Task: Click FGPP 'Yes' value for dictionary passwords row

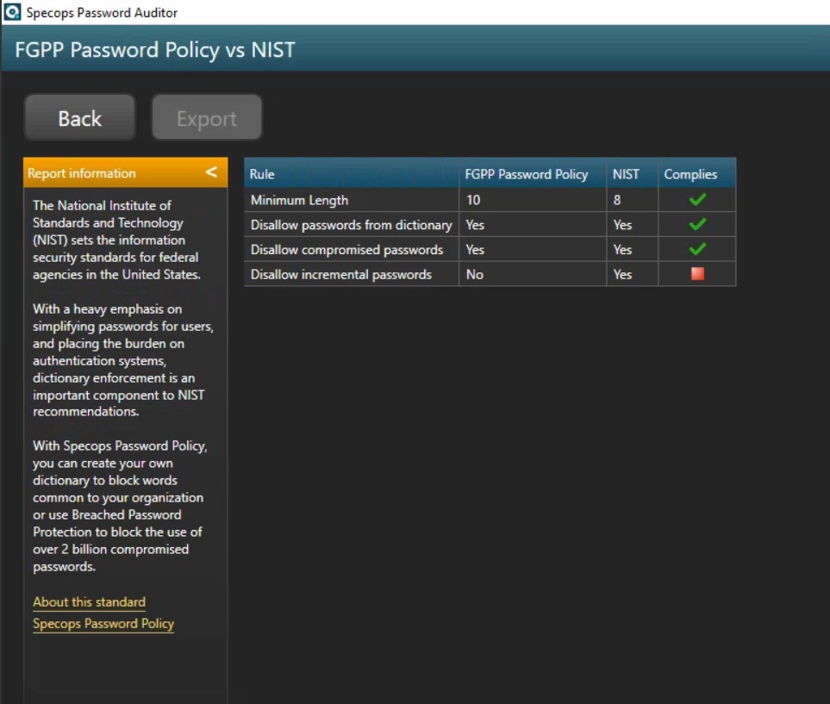Action: tap(475, 225)
